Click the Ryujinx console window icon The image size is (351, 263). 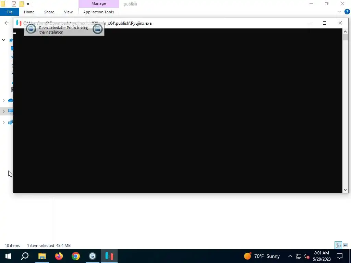pos(19,23)
